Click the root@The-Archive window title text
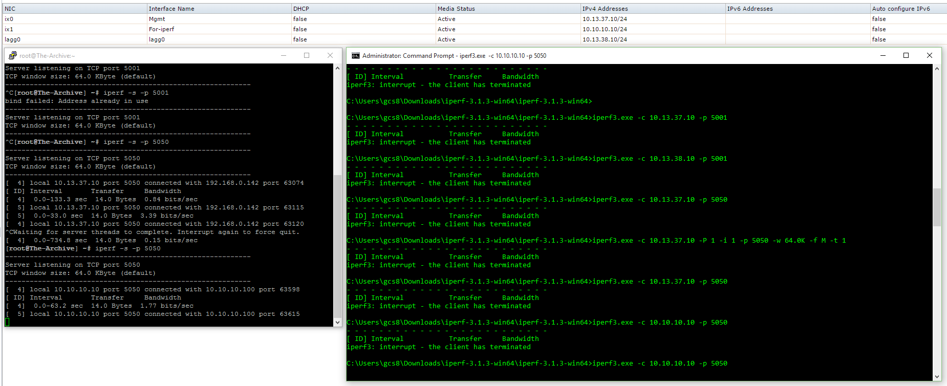The image size is (947, 386). point(47,56)
